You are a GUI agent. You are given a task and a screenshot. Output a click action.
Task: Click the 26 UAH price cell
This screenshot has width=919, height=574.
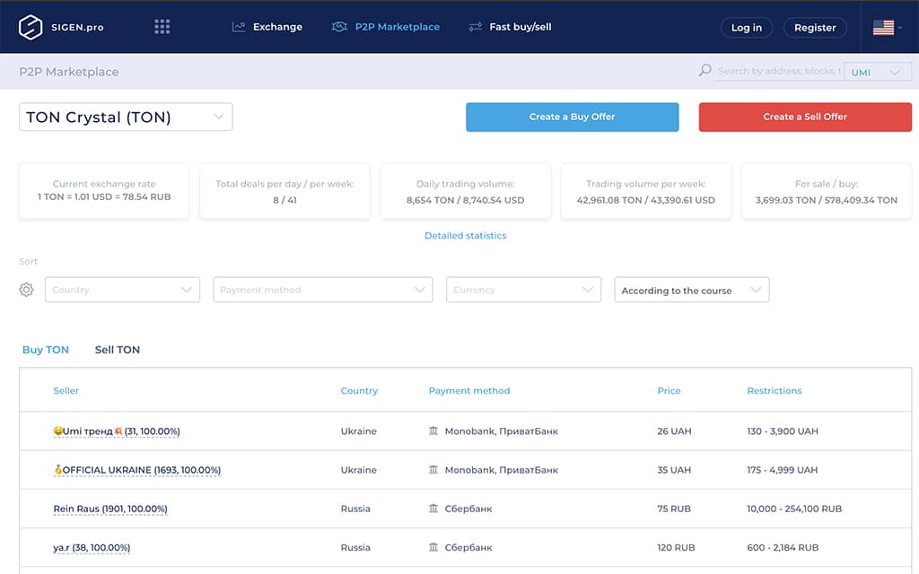click(x=674, y=431)
